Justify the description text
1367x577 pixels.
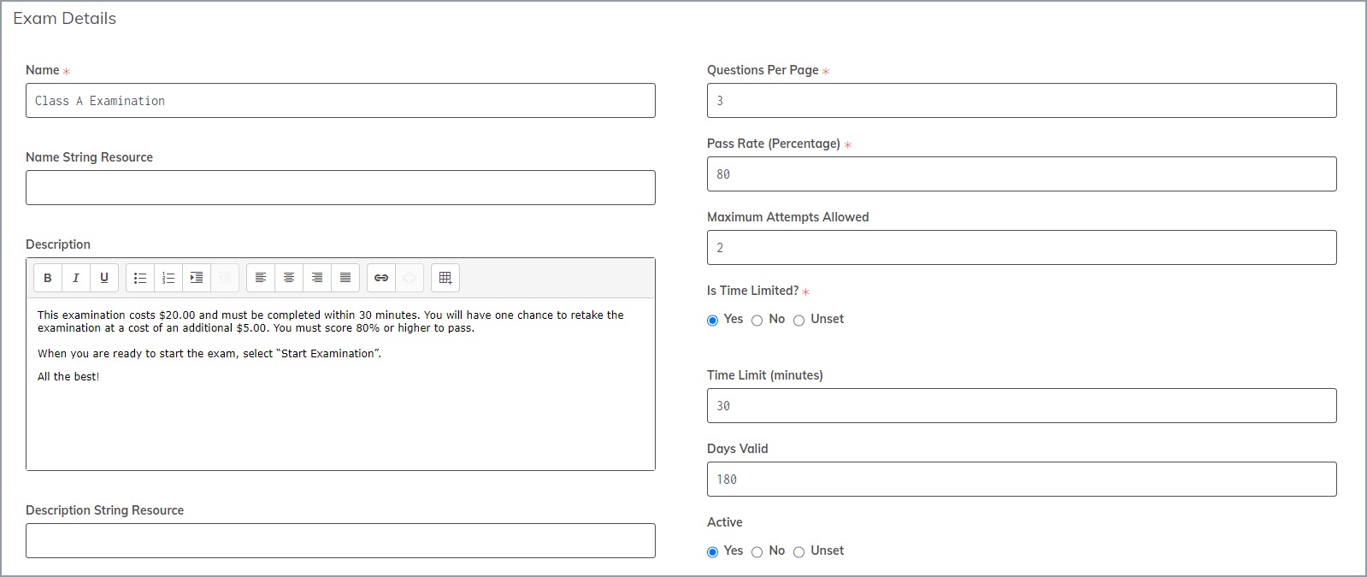coord(345,278)
